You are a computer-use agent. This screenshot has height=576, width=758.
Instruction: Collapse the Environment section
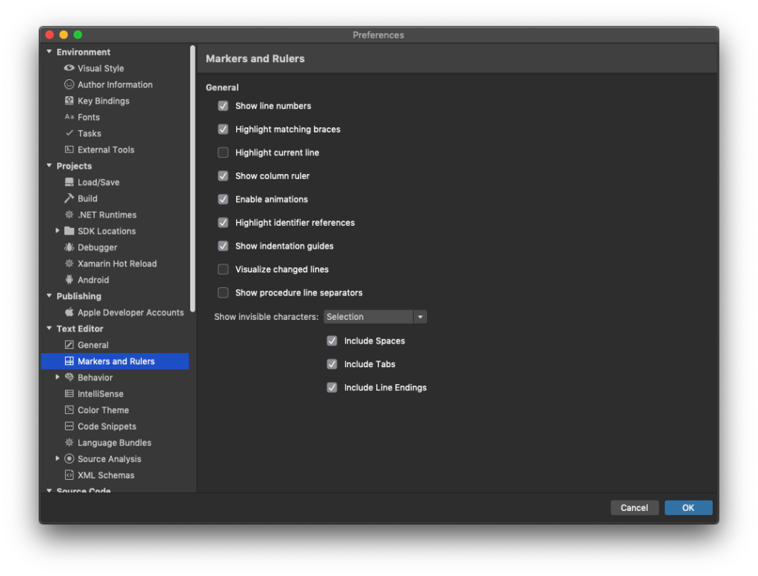click(49, 52)
